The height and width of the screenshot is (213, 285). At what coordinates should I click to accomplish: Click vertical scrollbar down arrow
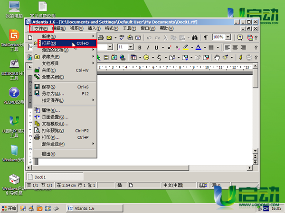pos(256,151)
